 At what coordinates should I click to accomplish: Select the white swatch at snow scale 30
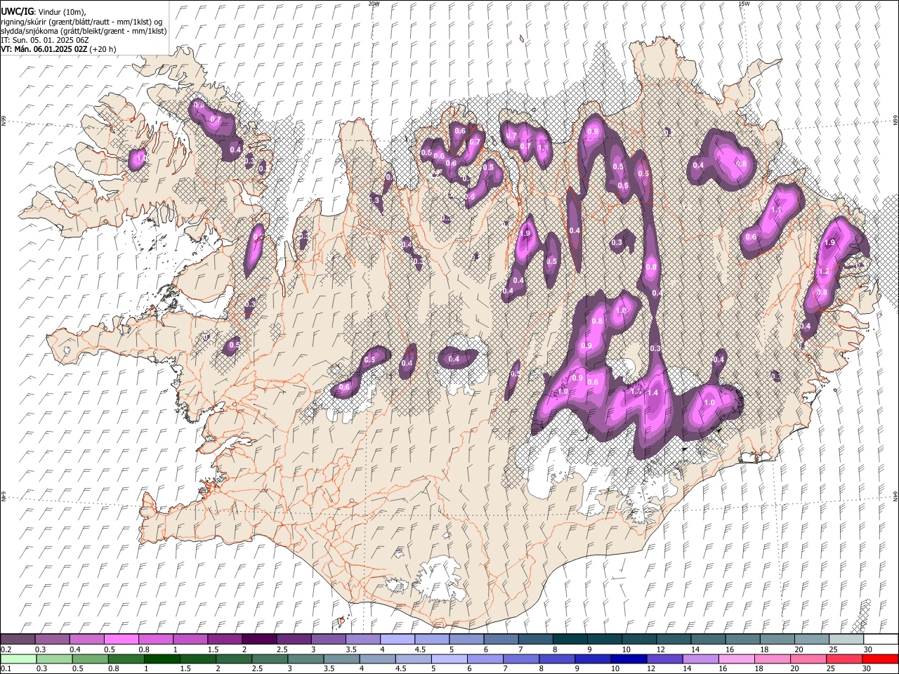coord(880,640)
